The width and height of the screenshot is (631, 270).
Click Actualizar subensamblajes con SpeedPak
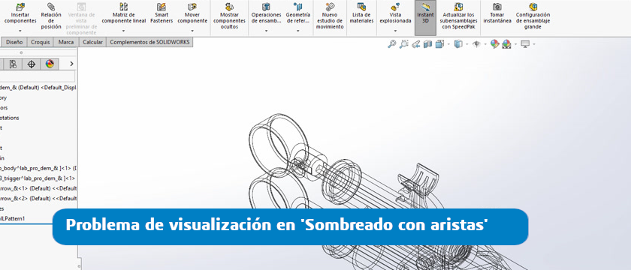(458, 16)
